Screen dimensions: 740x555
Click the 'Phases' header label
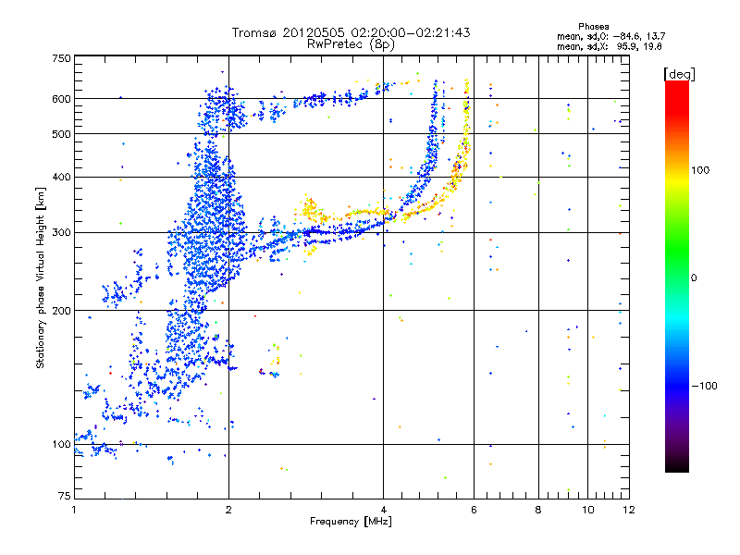(593, 27)
